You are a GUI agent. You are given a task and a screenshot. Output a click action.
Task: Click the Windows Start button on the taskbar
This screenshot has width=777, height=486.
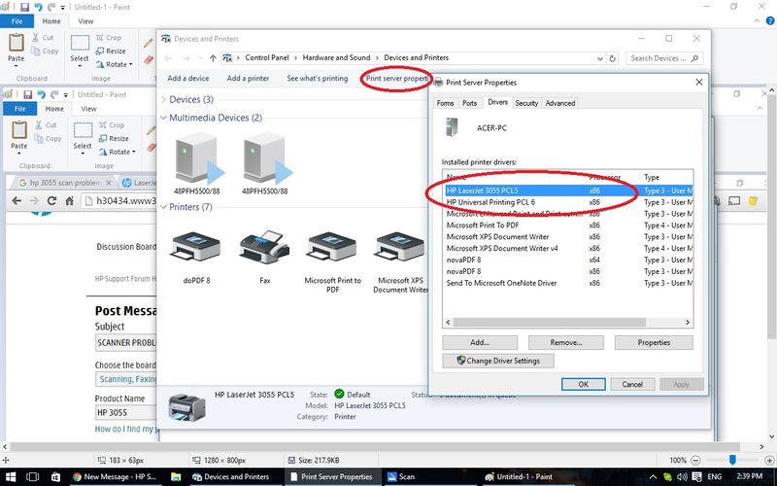pyautogui.click(x=9, y=476)
